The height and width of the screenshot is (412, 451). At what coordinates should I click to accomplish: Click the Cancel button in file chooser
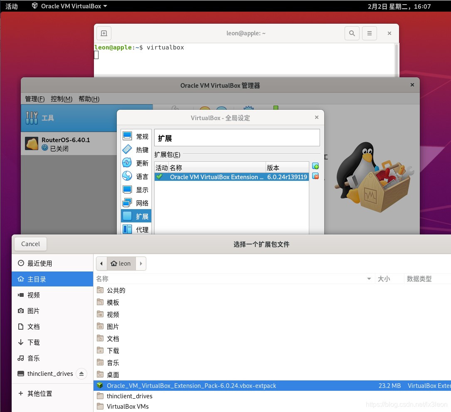coord(30,244)
